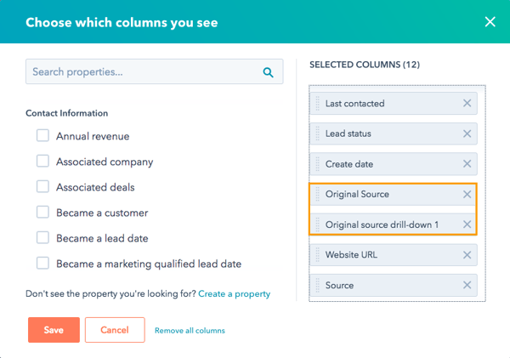Image resolution: width=510 pixels, height=358 pixels.
Task: Remove the Original Source column
Action: 467,195
